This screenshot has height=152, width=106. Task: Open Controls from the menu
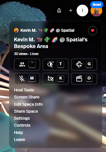pos(22,125)
